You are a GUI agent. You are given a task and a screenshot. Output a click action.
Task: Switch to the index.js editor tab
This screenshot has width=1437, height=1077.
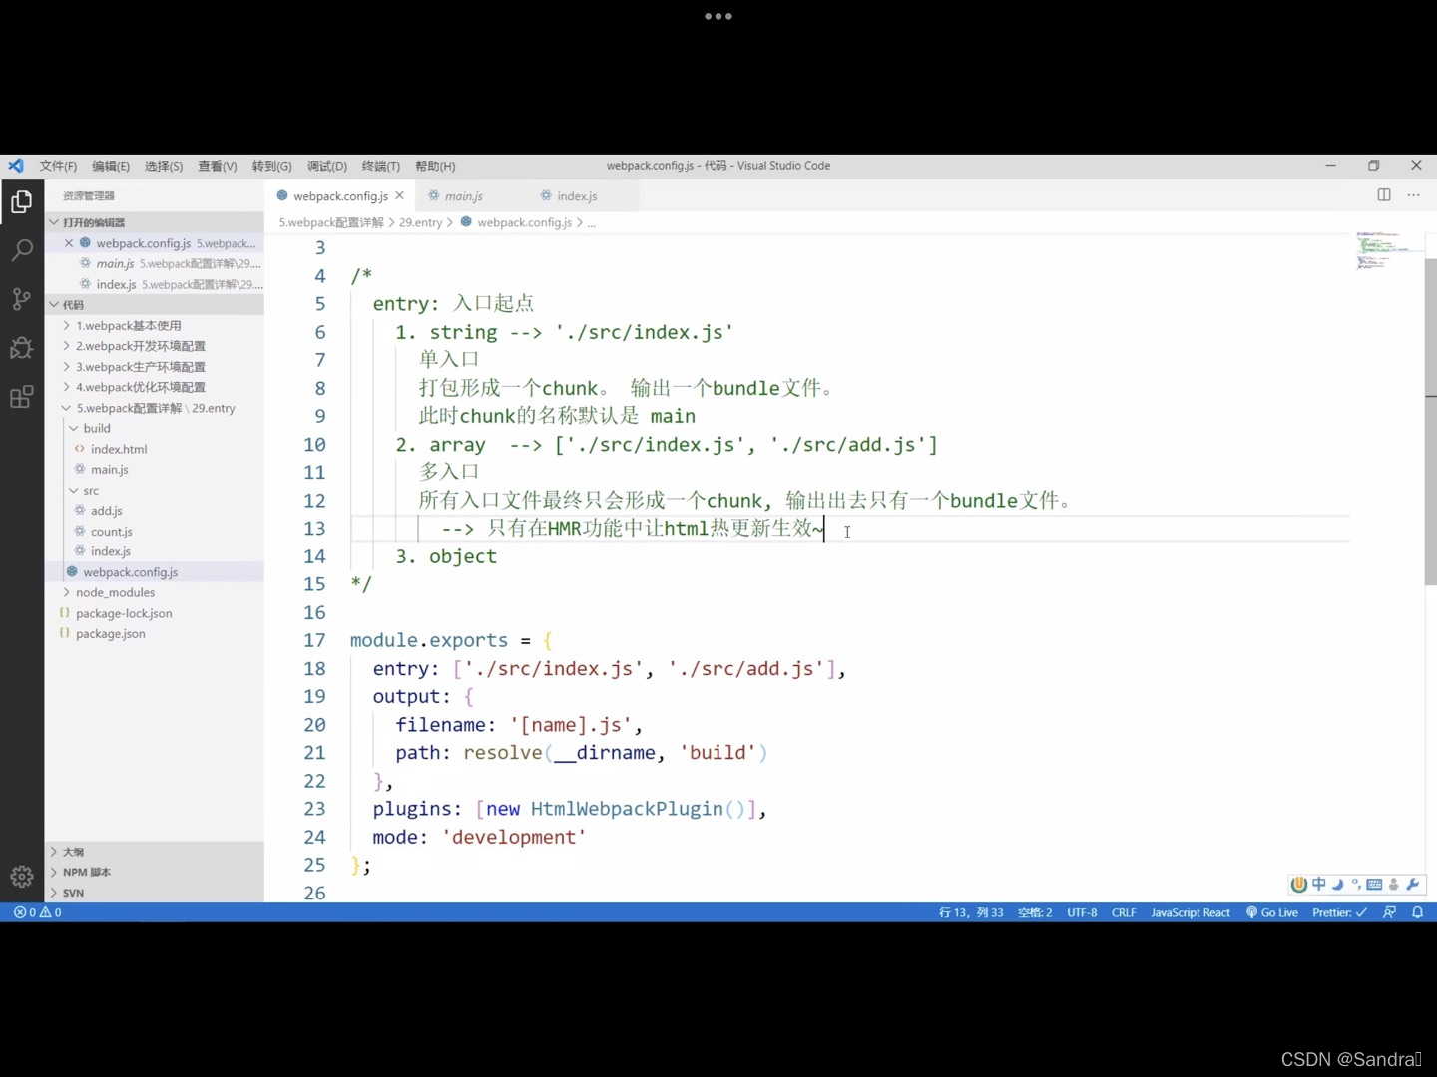[x=577, y=196]
